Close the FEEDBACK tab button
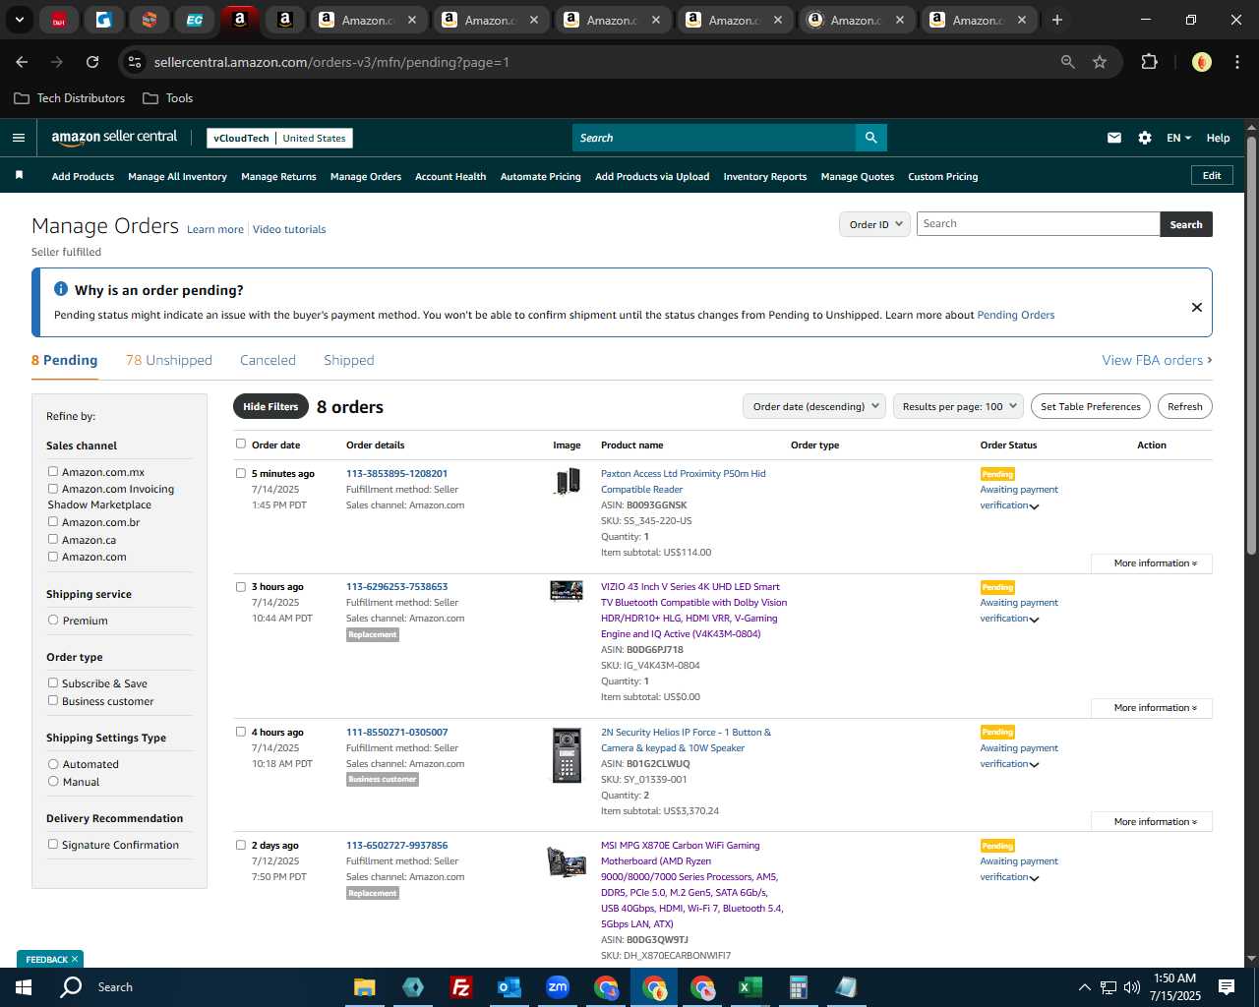This screenshot has height=1007, width=1259. coord(74,959)
